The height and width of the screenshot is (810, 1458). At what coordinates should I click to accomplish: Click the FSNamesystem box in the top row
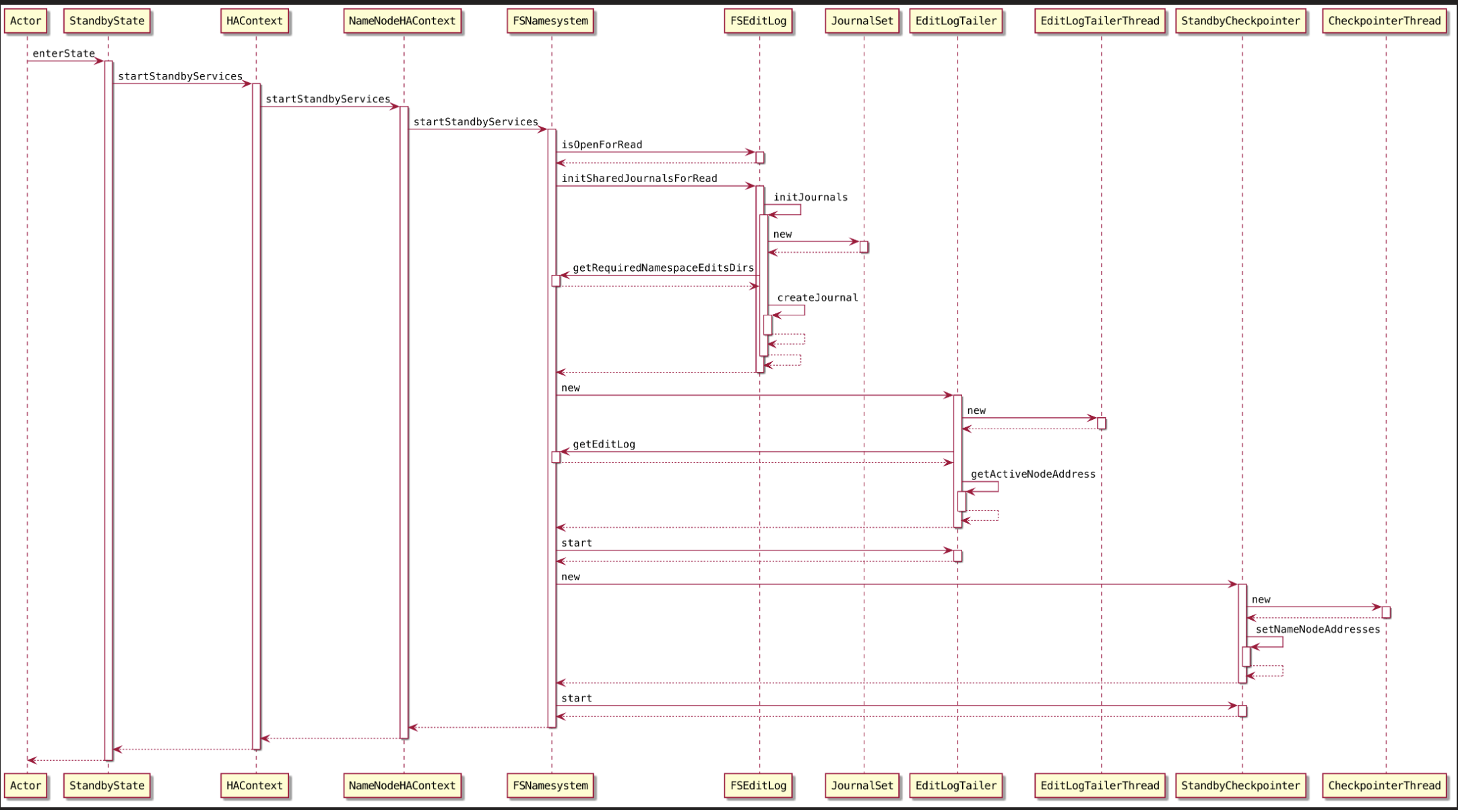(x=550, y=21)
